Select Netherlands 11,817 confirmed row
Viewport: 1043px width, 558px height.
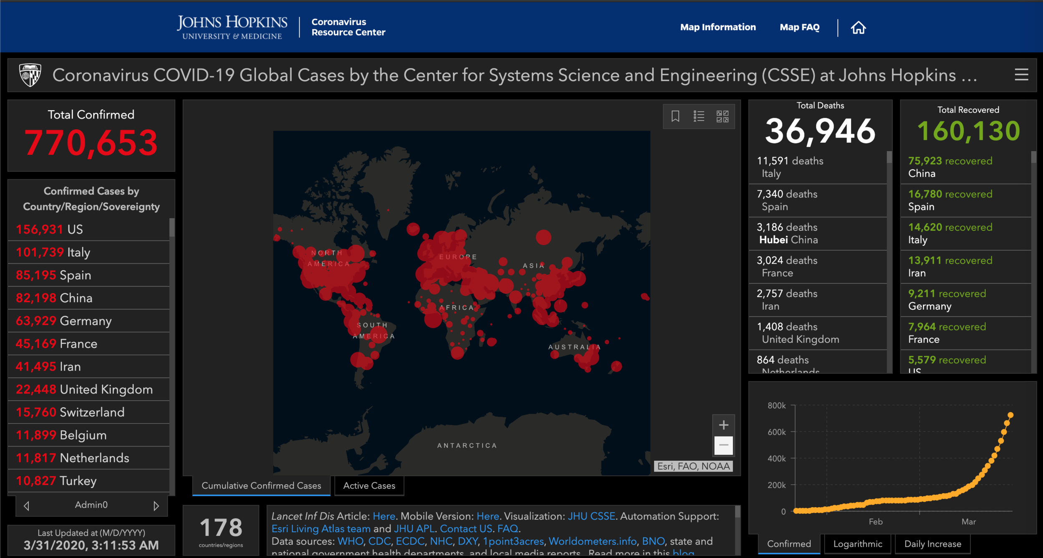click(x=88, y=458)
